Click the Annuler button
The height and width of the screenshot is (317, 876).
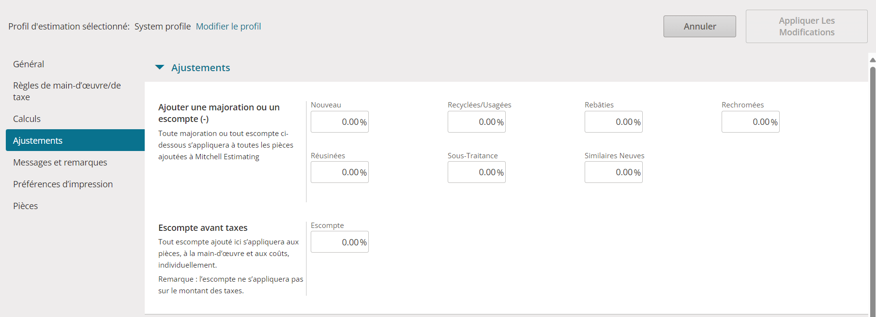click(x=700, y=27)
